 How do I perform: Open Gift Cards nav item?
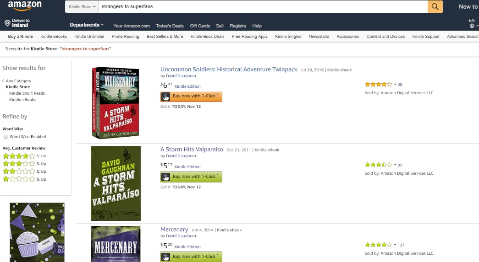(200, 26)
